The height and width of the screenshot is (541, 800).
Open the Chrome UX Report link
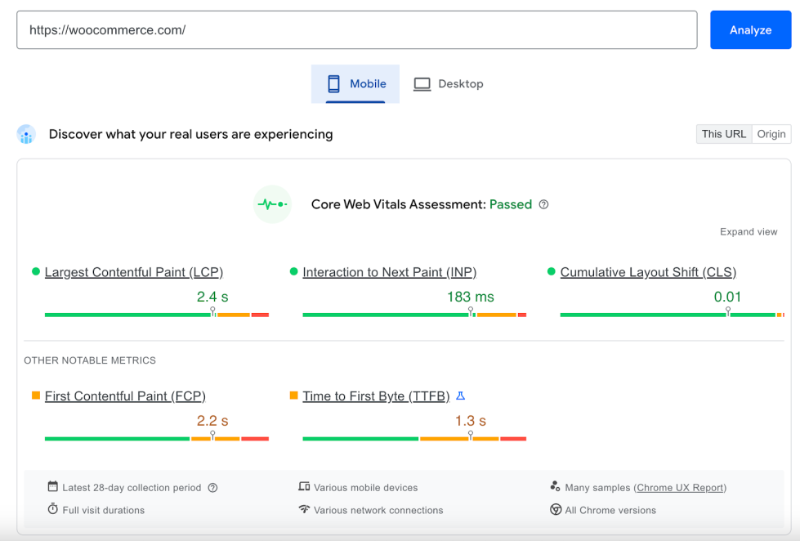coord(680,488)
